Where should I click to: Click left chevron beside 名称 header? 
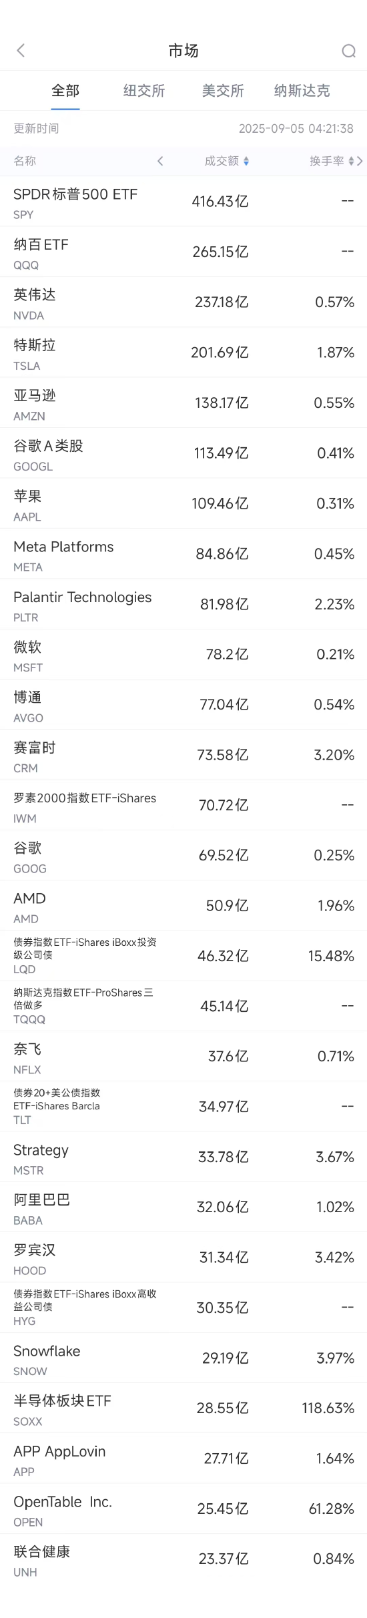click(x=160, y=161)
